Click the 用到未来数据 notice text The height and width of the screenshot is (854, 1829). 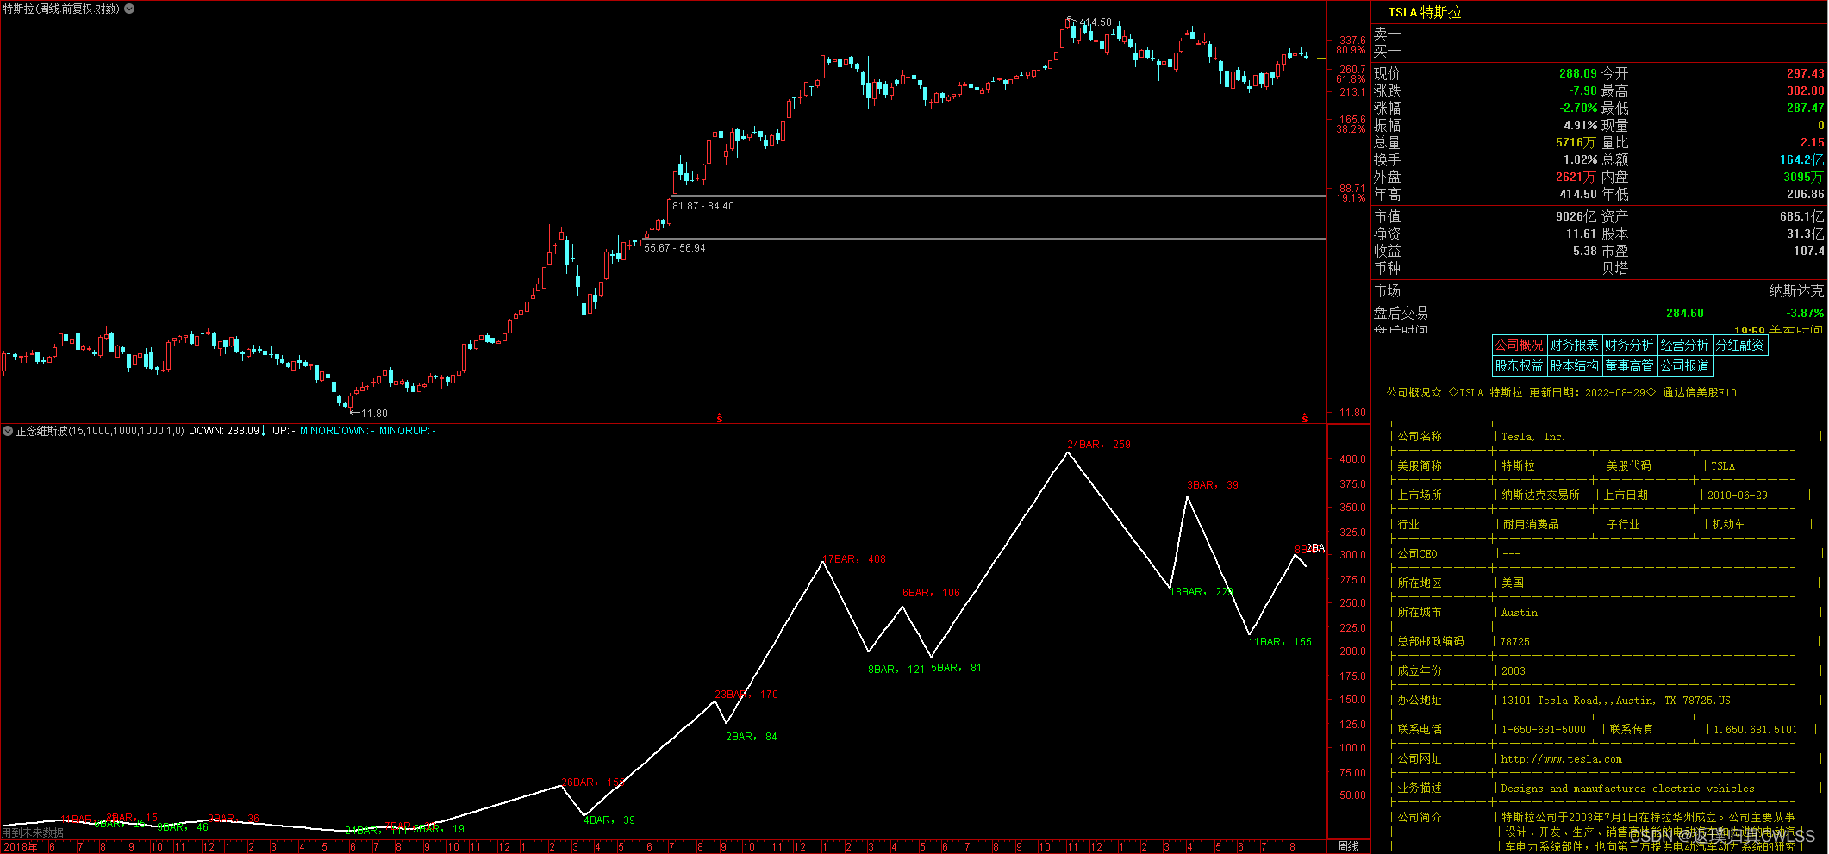click(x=33, y=832)
